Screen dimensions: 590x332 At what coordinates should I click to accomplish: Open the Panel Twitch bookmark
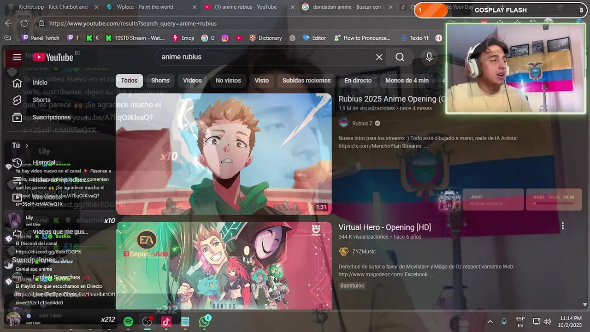point(41,38)
